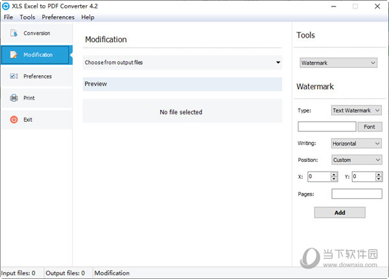Screen dimensions: 389x279
Task: Click the Font button
Action: (x=370, y=127)
